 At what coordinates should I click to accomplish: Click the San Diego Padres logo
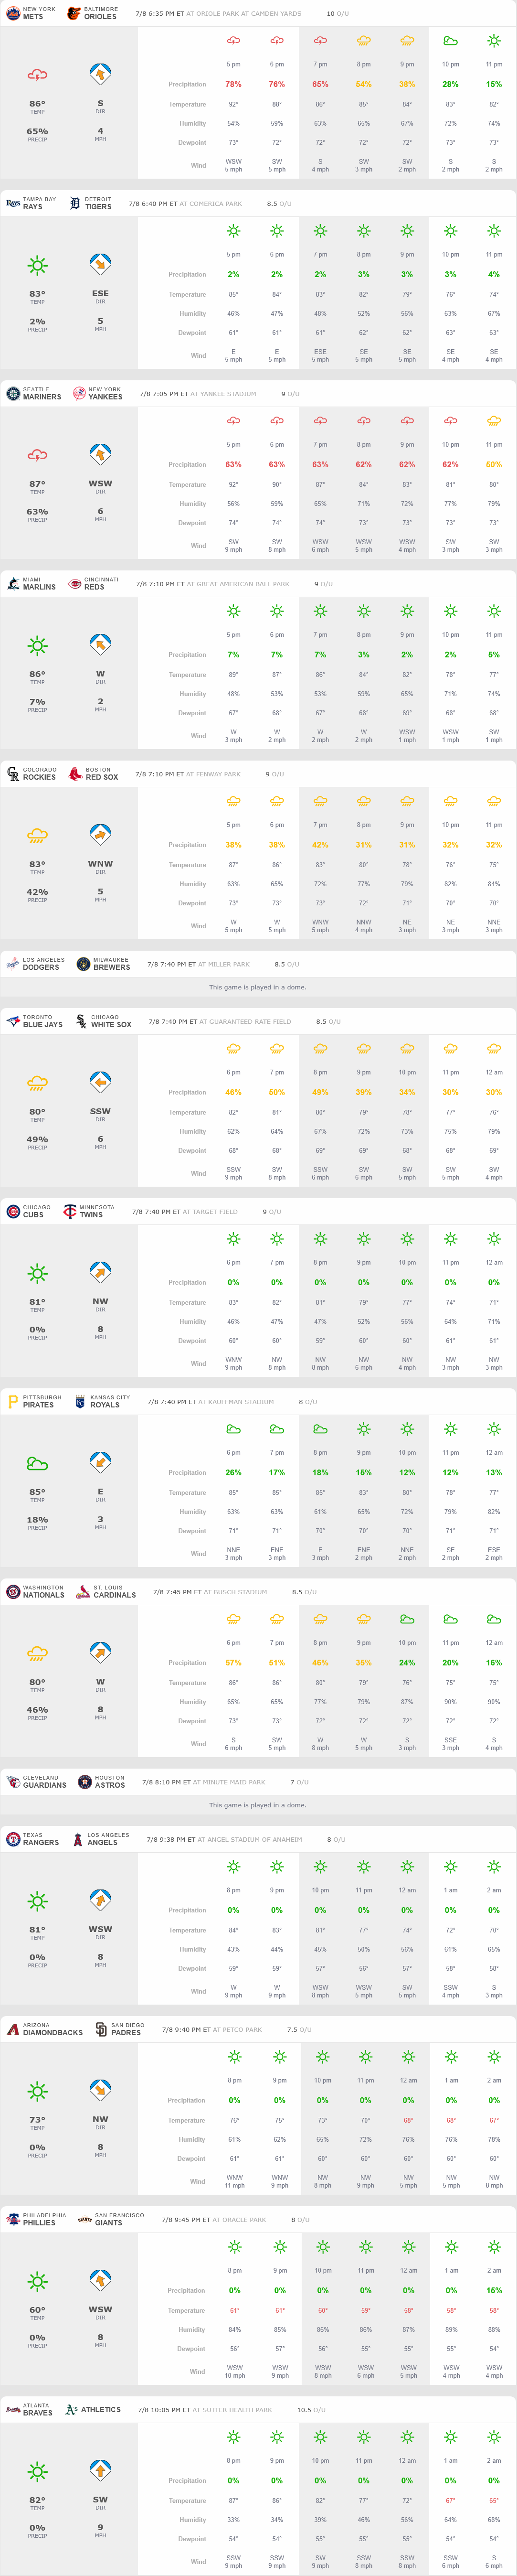pyautogui.click(x=101, y=2029)
